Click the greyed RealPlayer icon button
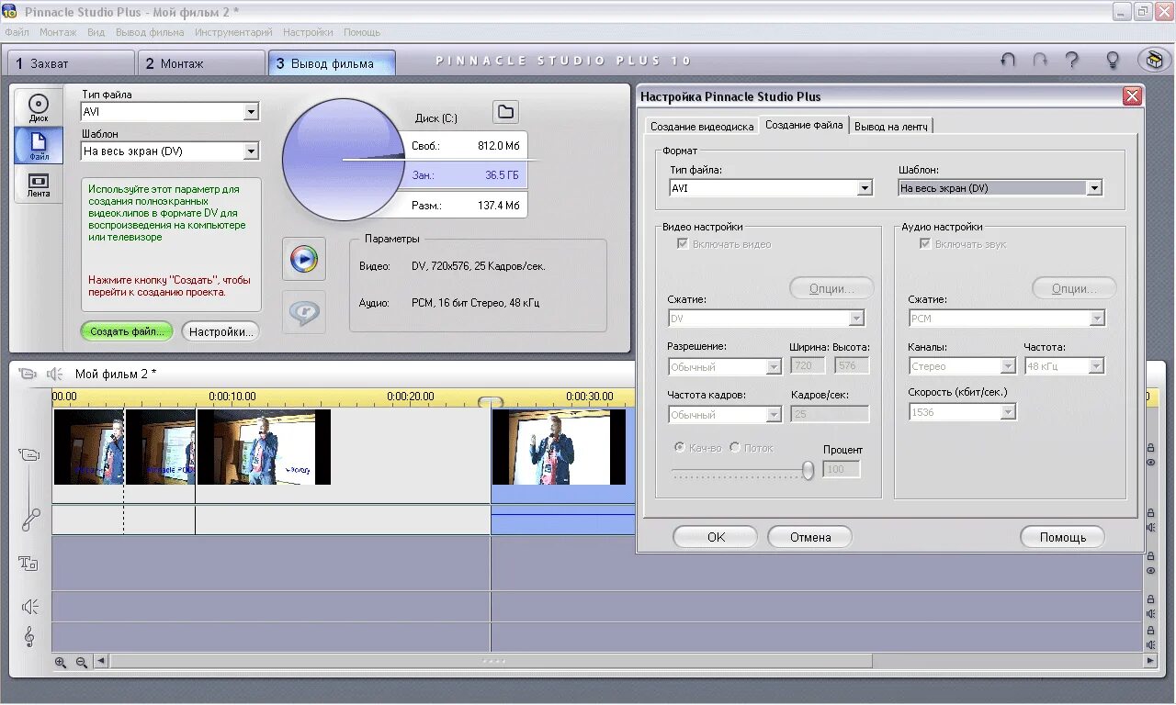The height and width of the screenshot is (705, 1176). pos(304,312)
